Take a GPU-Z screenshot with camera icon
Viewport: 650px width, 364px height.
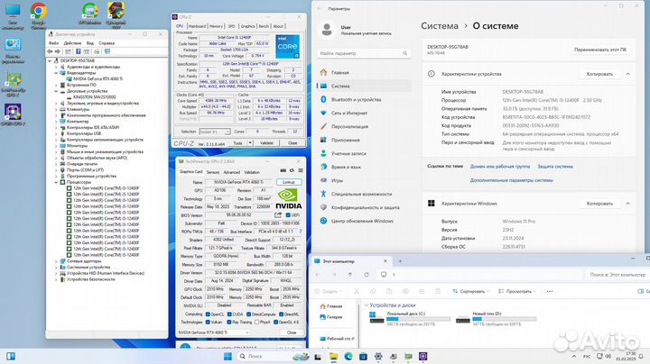click(x=283, y=170)
